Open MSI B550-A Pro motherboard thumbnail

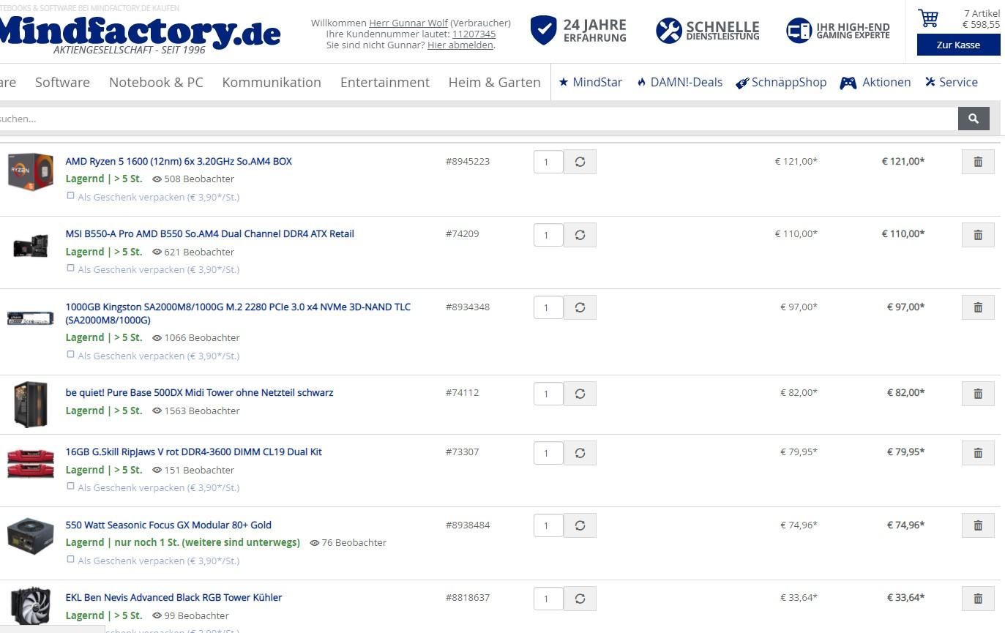click(x=31, y=244)
